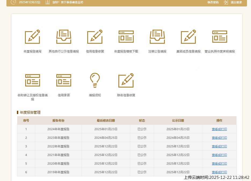Open the 信用承诺 icon

[x=64, y=80]
